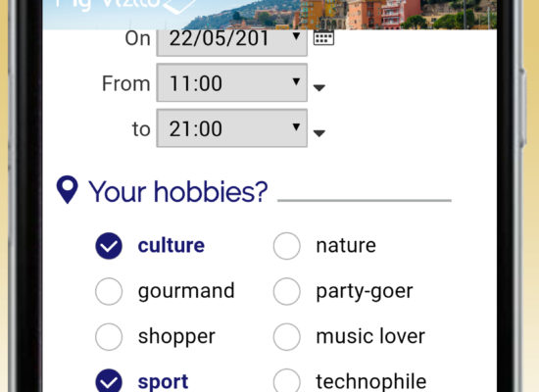Tick the party-goer hobby option
Image resolution: width=539 pixels, height=392 pixels.
pyautogui.click(x=287, y=291)
